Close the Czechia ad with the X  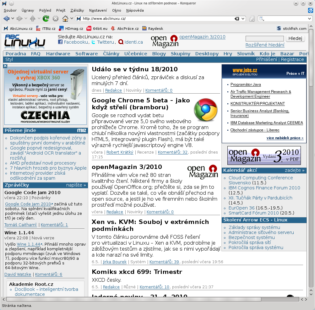[5, 66]
